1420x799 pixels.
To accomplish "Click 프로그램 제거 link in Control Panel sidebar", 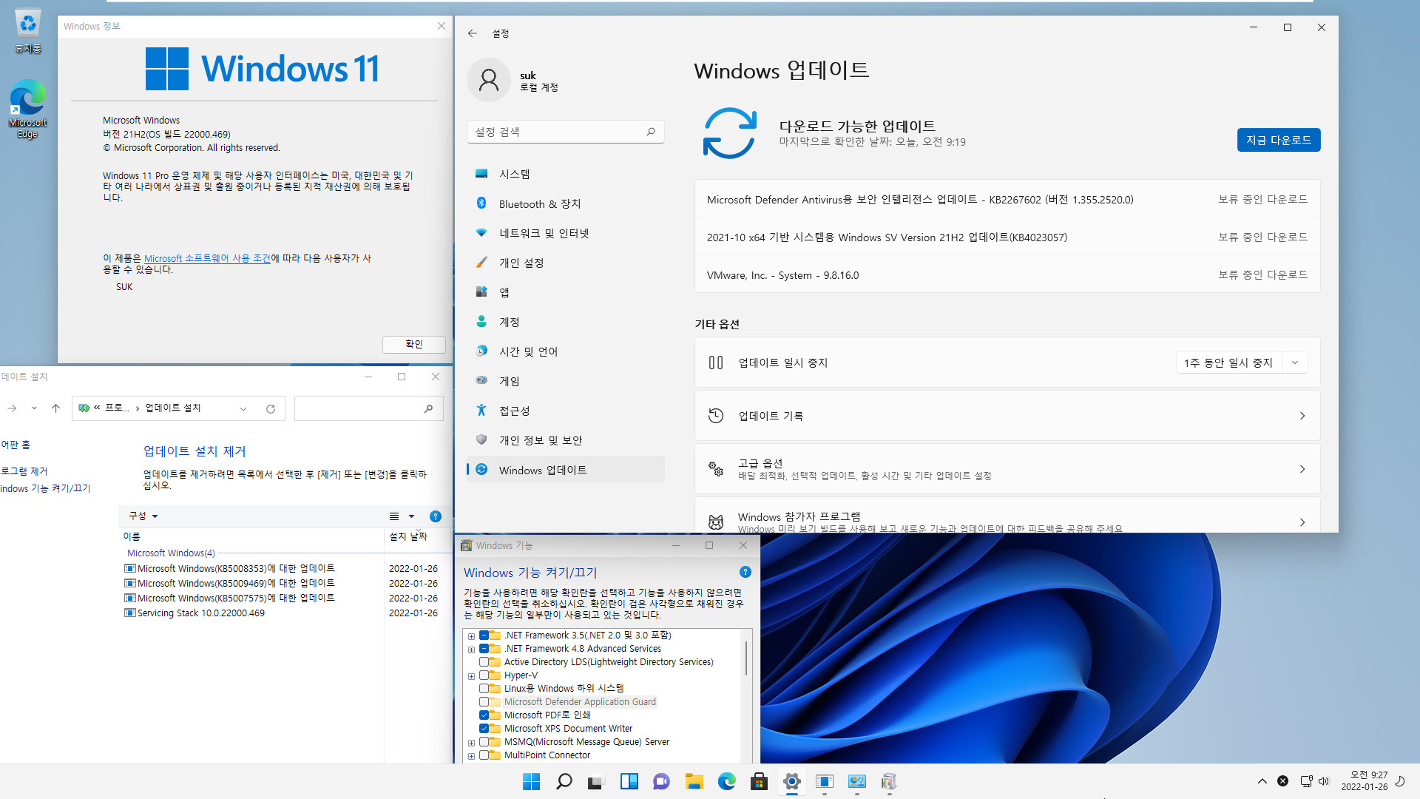I will (24, 471).
